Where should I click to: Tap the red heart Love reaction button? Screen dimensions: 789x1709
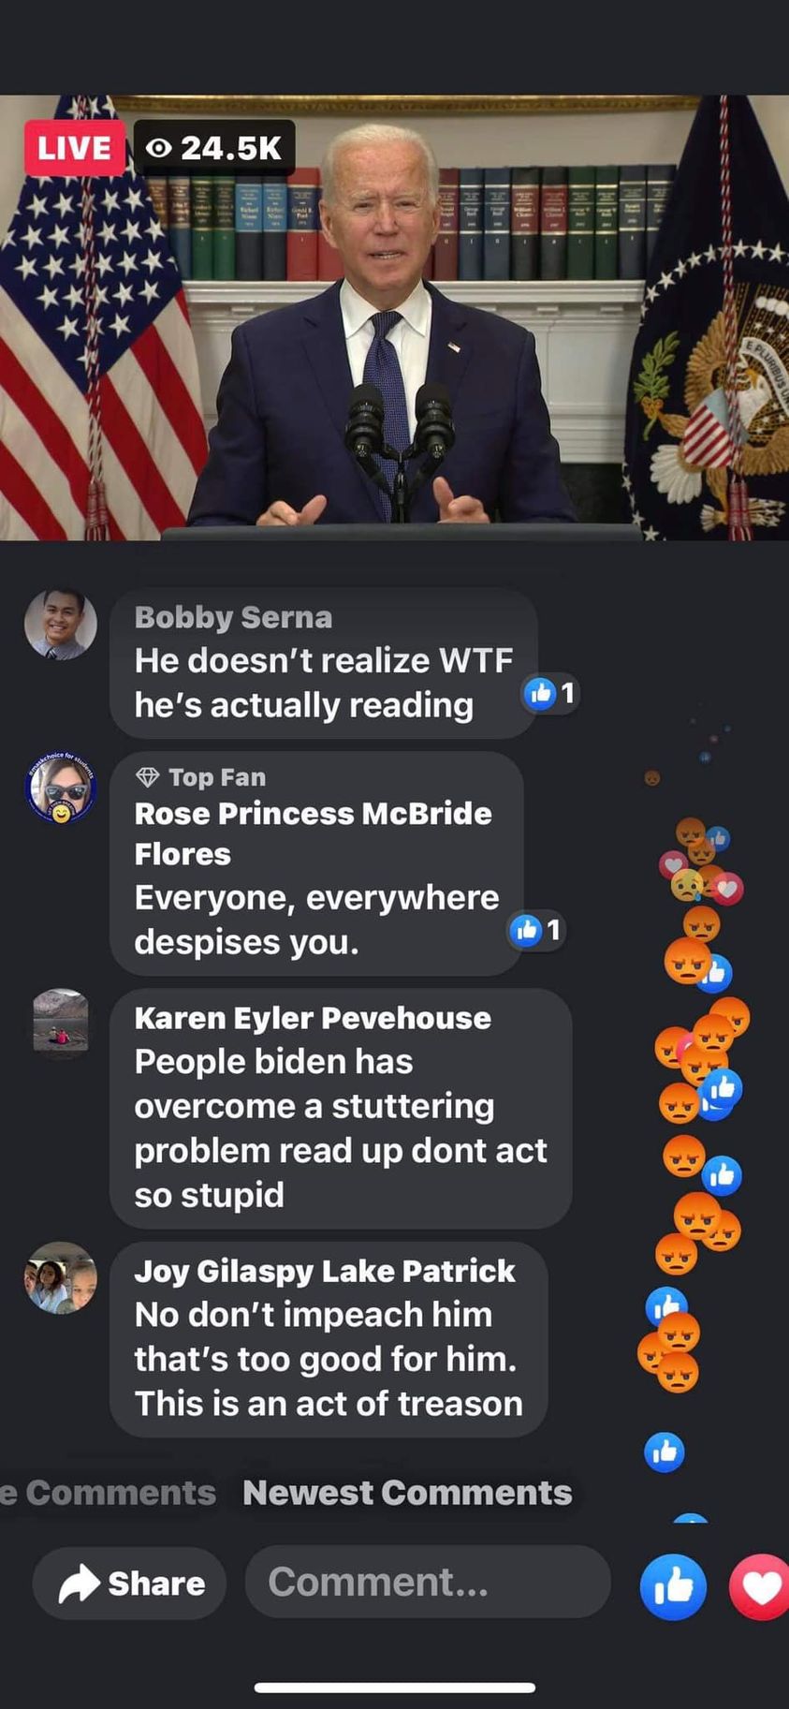pyautogui.click(x=759, y=1586)
